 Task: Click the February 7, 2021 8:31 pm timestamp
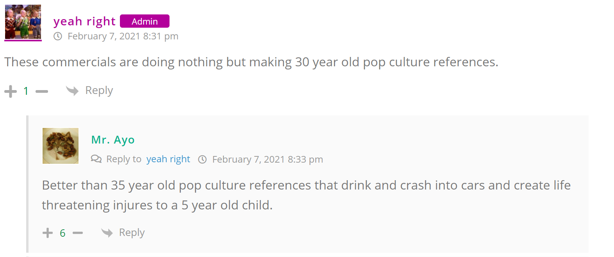[123, 36]
